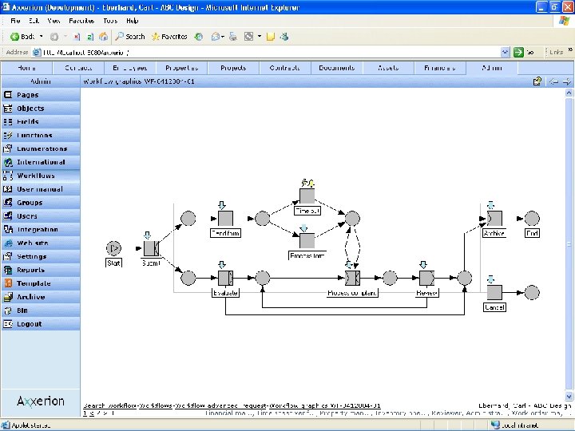Click the Evaluate task node

click(x=225, y=278)
